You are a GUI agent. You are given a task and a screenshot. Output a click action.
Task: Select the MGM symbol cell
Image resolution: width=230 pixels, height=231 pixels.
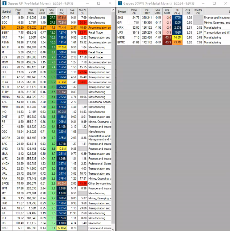[6, 62]
